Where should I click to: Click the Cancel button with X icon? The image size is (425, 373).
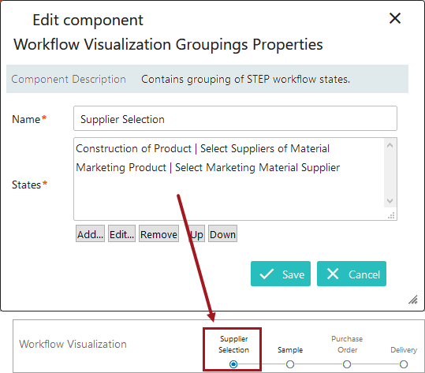(352, 274)
